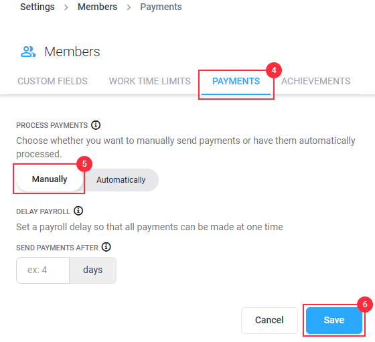Click the chevron after Settings breadcrumb
This screenshot has width=375, height=342.
click(x=66, y=7)
